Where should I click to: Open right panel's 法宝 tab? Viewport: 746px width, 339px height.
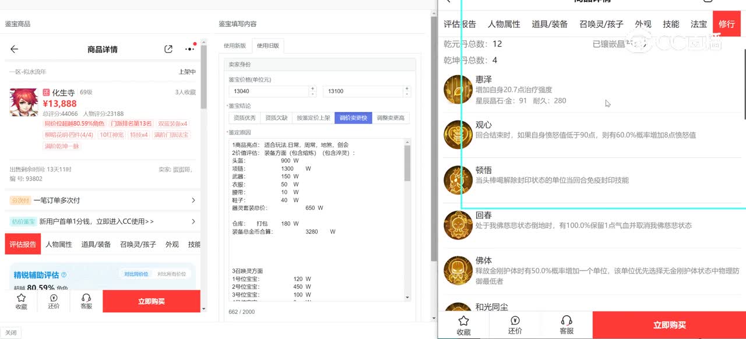click(x=698, y=24)
